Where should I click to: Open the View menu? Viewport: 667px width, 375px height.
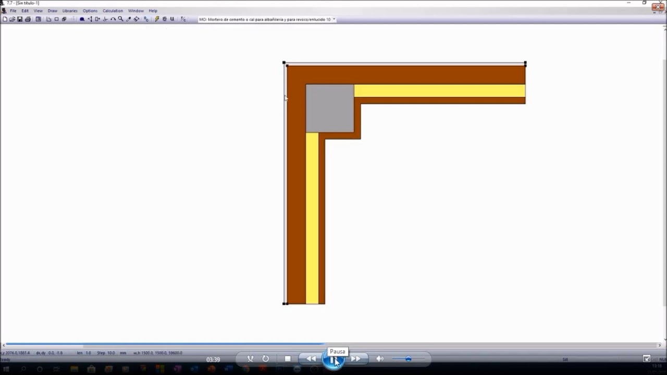tap(38, 10)
